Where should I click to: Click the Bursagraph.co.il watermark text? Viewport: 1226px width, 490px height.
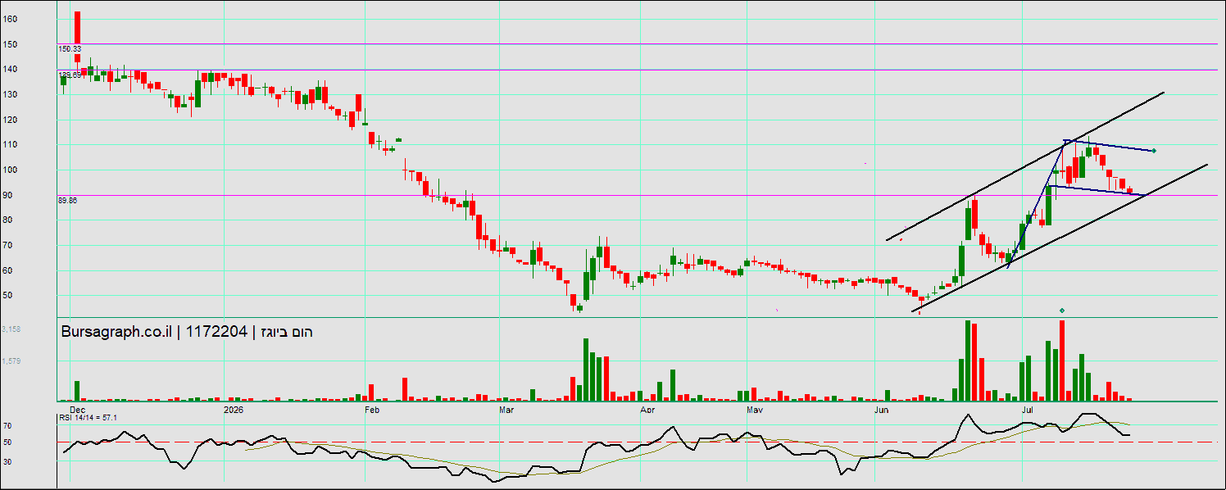pos(116,332)
